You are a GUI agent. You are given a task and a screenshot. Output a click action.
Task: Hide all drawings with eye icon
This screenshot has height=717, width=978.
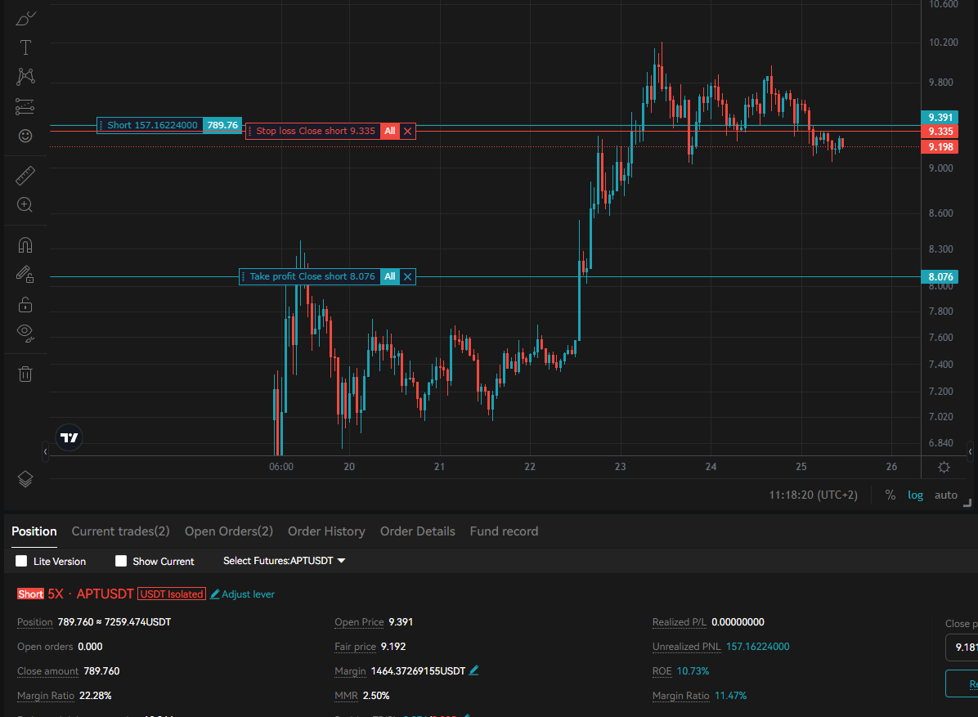[25, 333]
